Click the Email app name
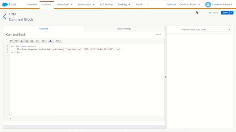 point(13,4)
